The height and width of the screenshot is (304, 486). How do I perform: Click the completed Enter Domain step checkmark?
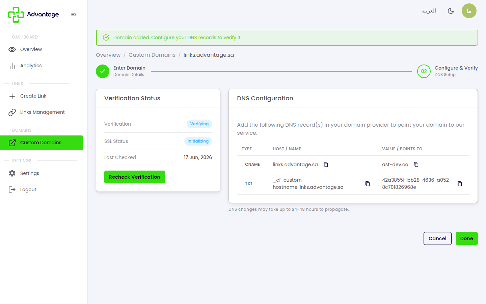click(x=103, y=71)
